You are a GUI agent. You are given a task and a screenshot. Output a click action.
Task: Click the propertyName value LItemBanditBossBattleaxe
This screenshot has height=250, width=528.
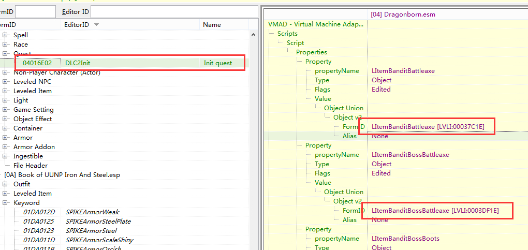[x=410, y=155]
